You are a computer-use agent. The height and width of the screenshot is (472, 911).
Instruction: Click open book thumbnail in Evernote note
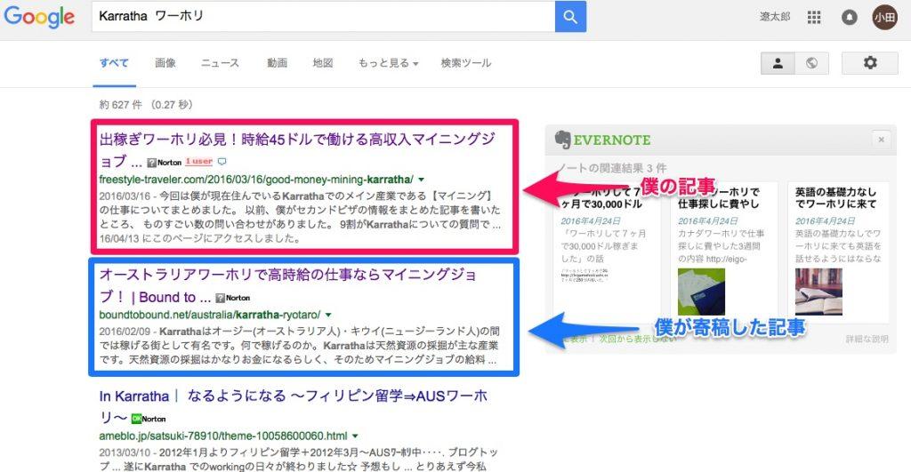pos(818,292)
